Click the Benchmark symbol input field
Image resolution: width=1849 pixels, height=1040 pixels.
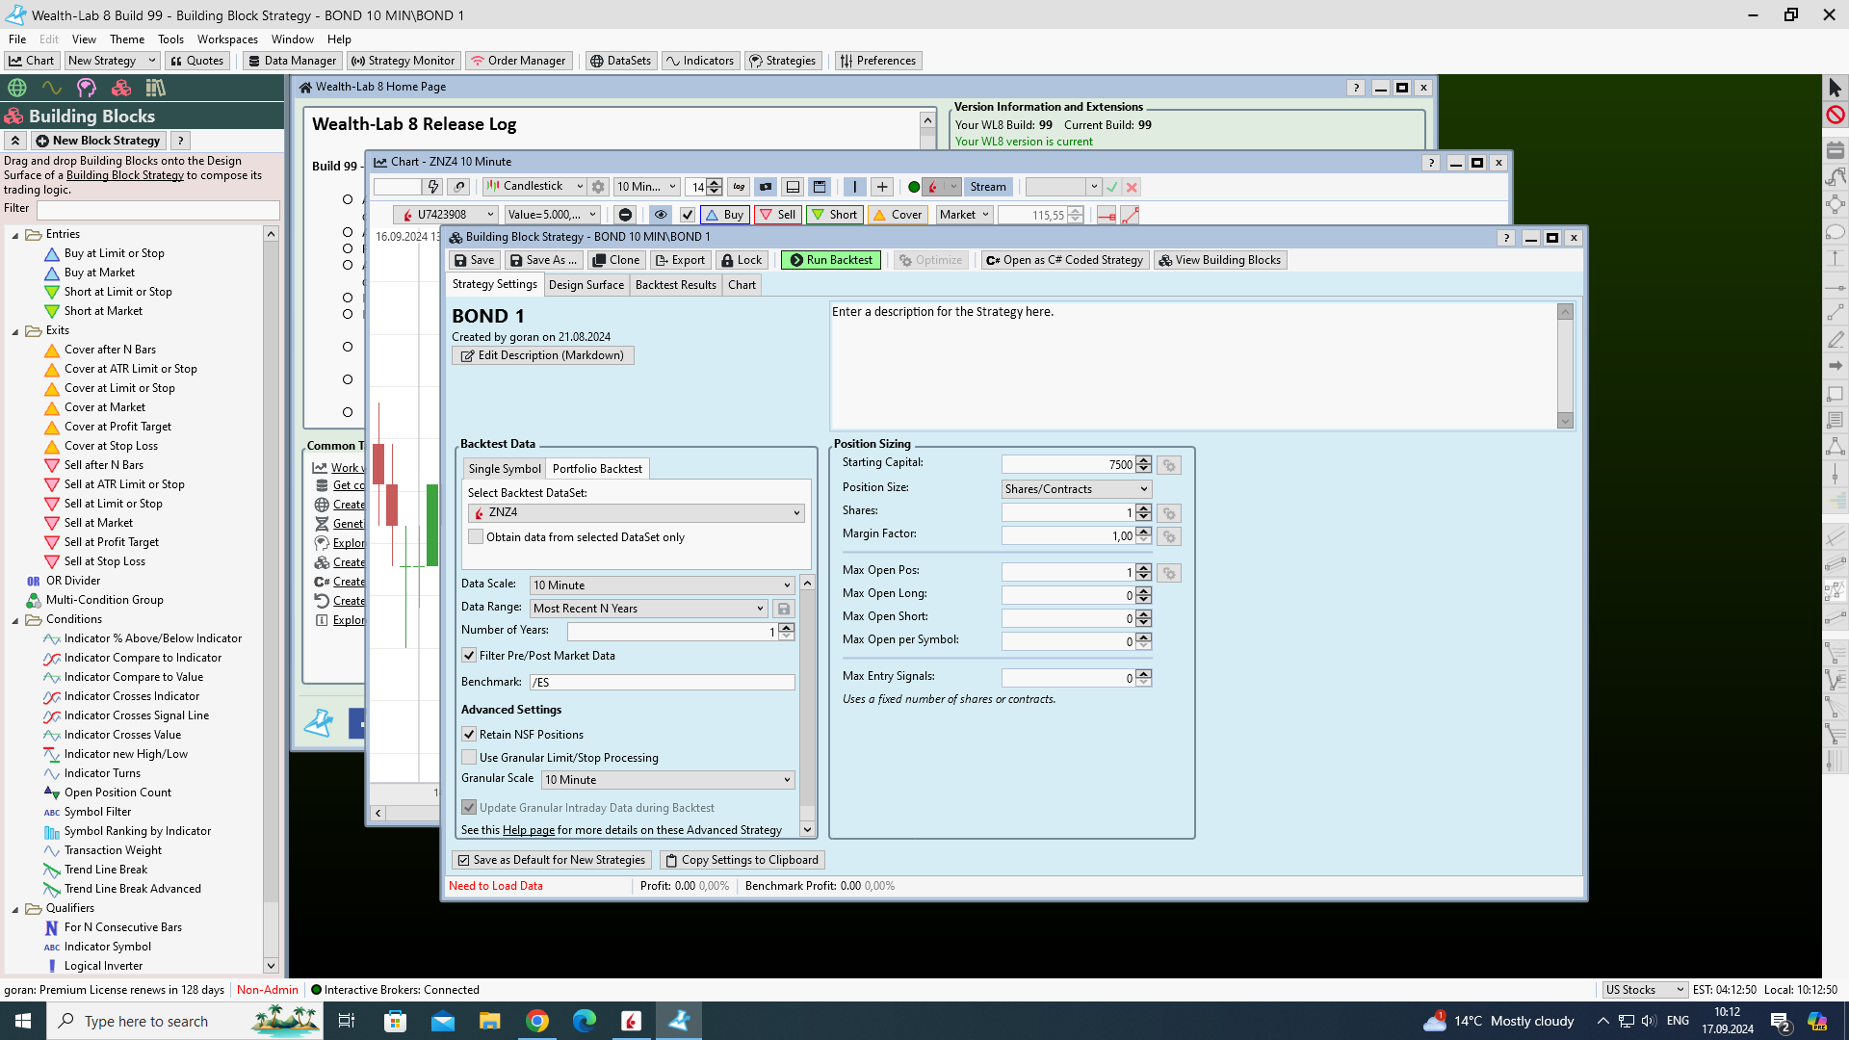[x=663, y=683]
